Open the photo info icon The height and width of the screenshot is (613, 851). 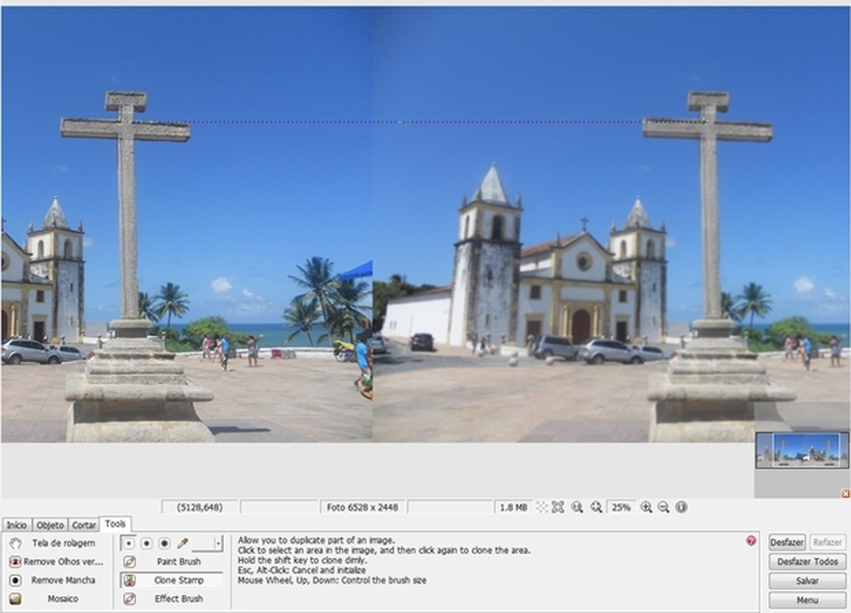coord(681,508)
